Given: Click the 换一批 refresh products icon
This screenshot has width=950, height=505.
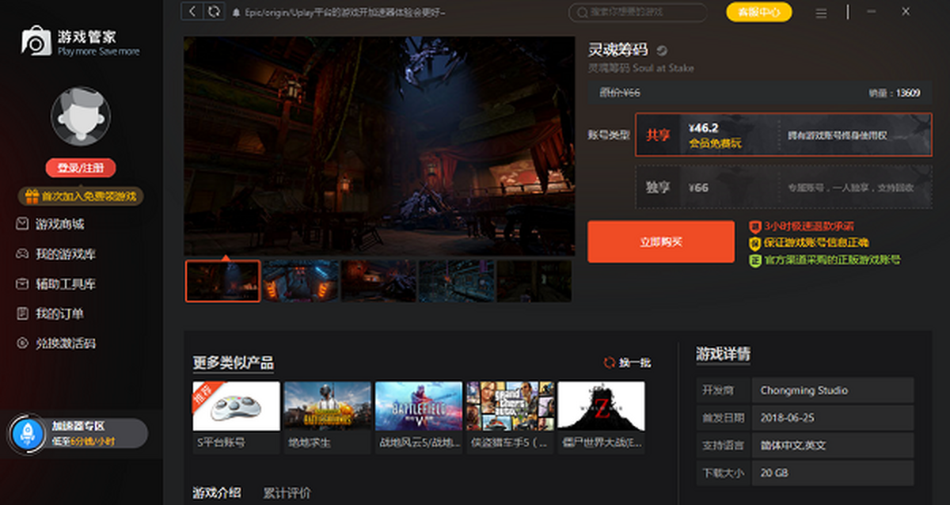Looking at the screenshot, I should point(609,363).
